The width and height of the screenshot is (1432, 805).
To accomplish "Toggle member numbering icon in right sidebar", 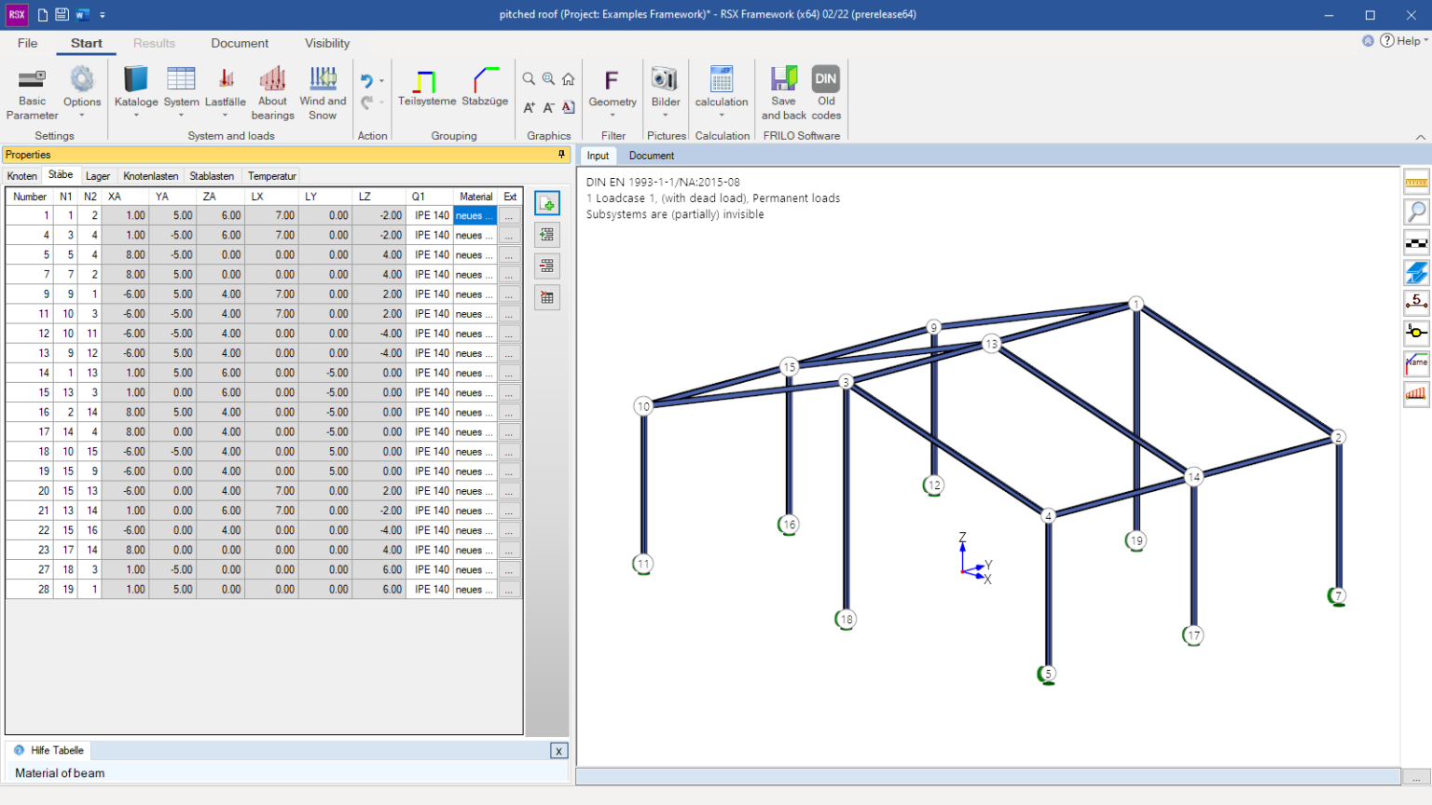I will point(1417,300).
